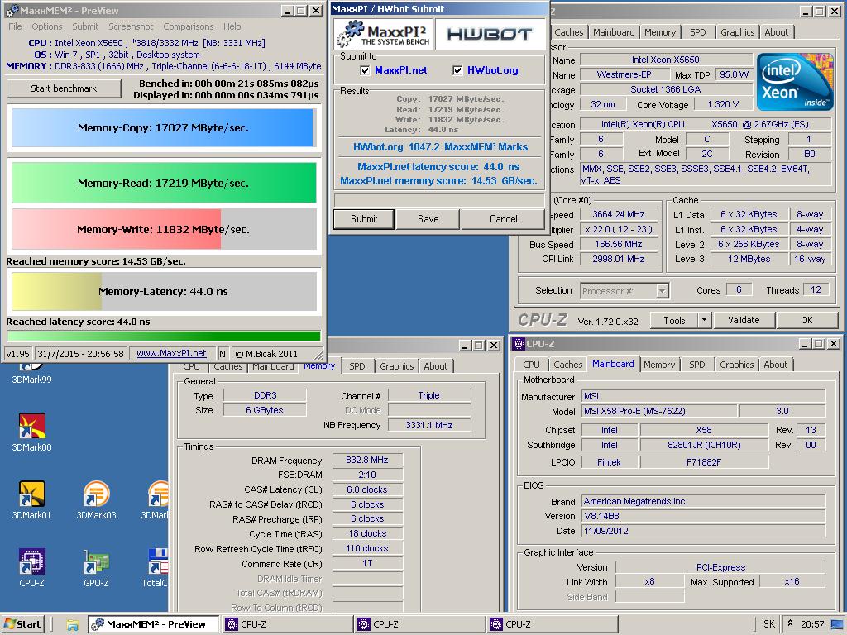Switch to SPD tab in top CPU-Z window

click(x=698, y=32)
